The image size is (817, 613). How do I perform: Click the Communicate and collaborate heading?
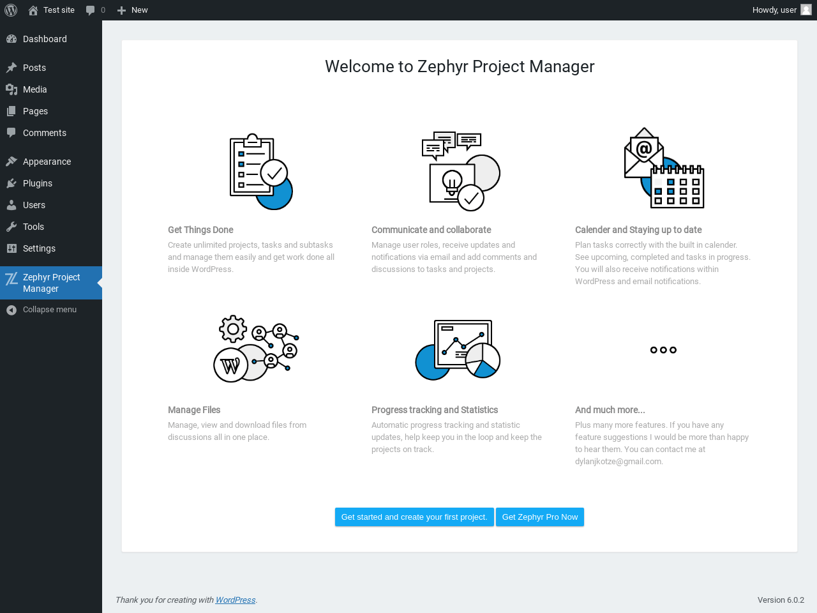(431, 230)
